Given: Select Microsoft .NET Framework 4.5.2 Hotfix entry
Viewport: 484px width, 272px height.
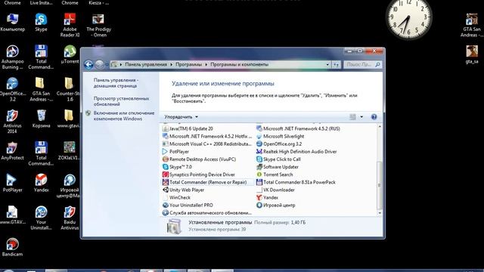Looking at the screenshot, I should pyautogui.click(x=207, y=136).
